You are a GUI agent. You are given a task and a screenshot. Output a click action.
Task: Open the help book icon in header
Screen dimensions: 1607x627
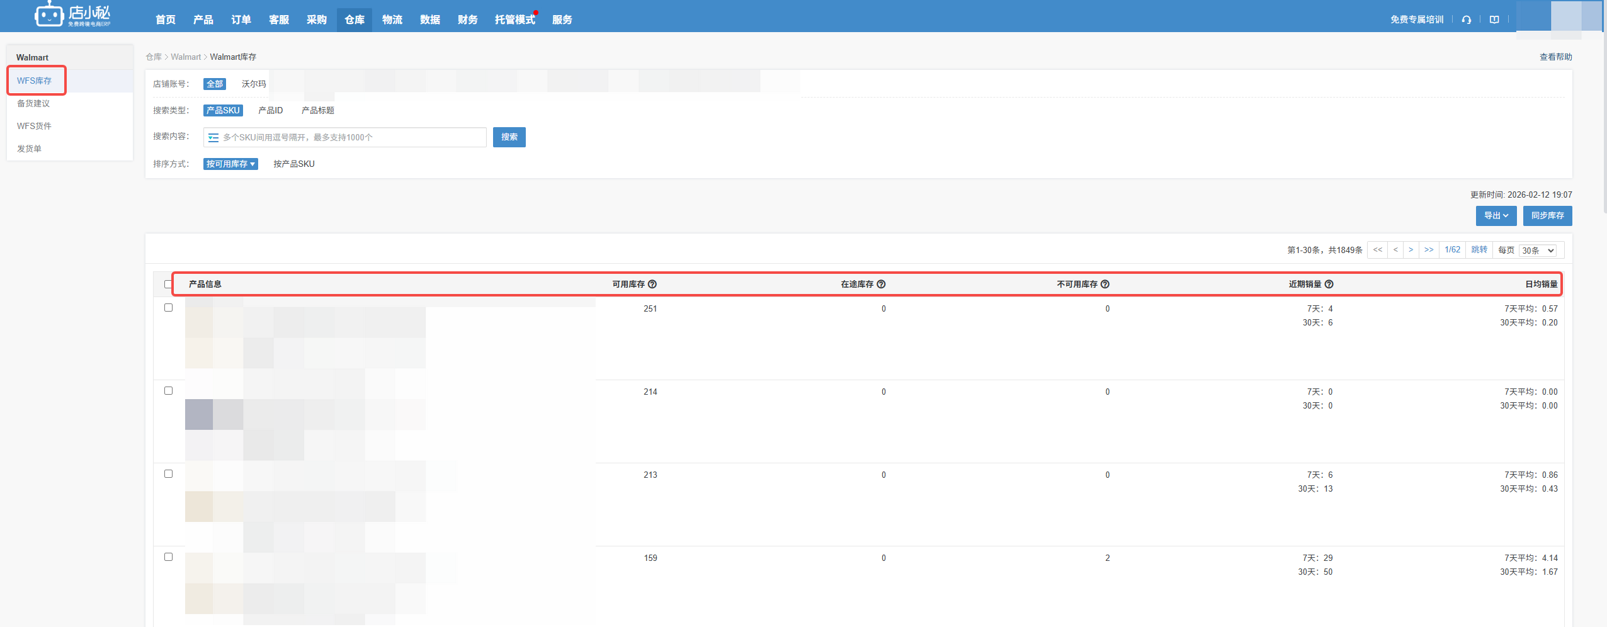tap(1494, 20)
